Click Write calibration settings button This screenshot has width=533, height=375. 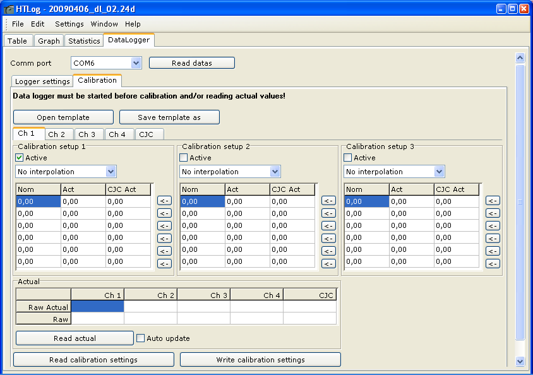click(260, 360)
